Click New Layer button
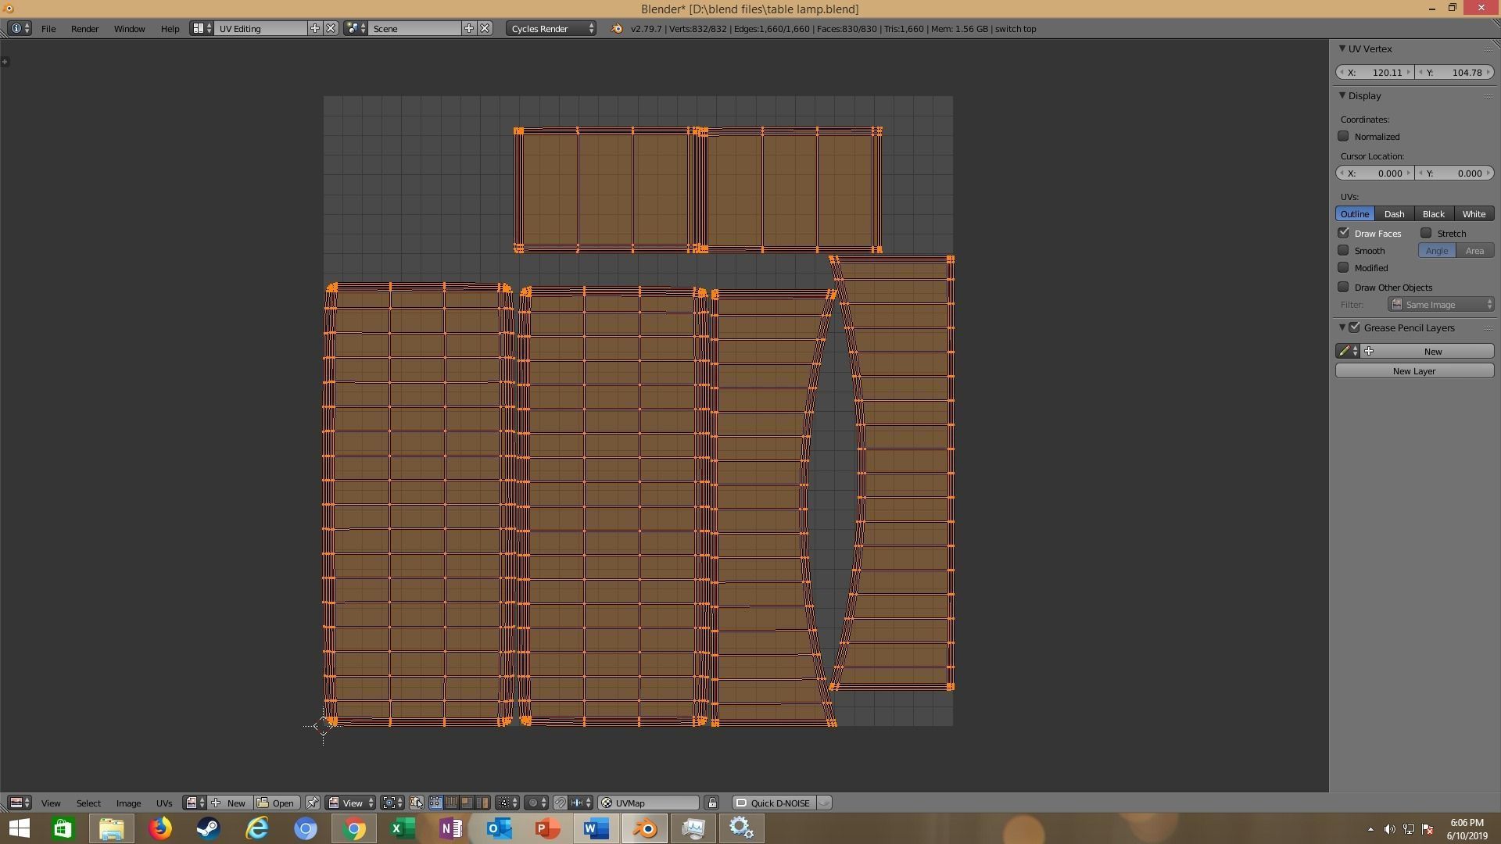 tap(1413, 370)
